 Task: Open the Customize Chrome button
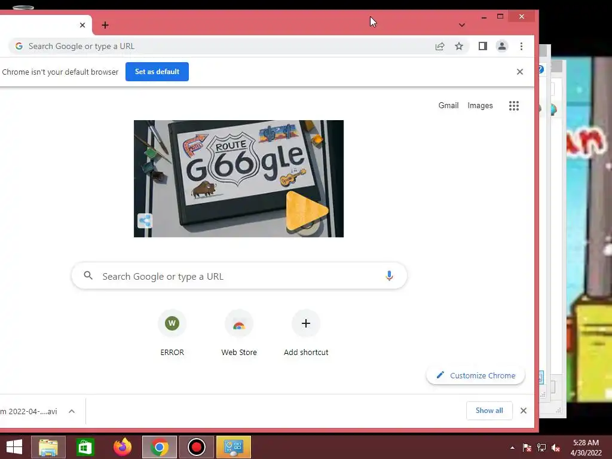tap(476, 375)
